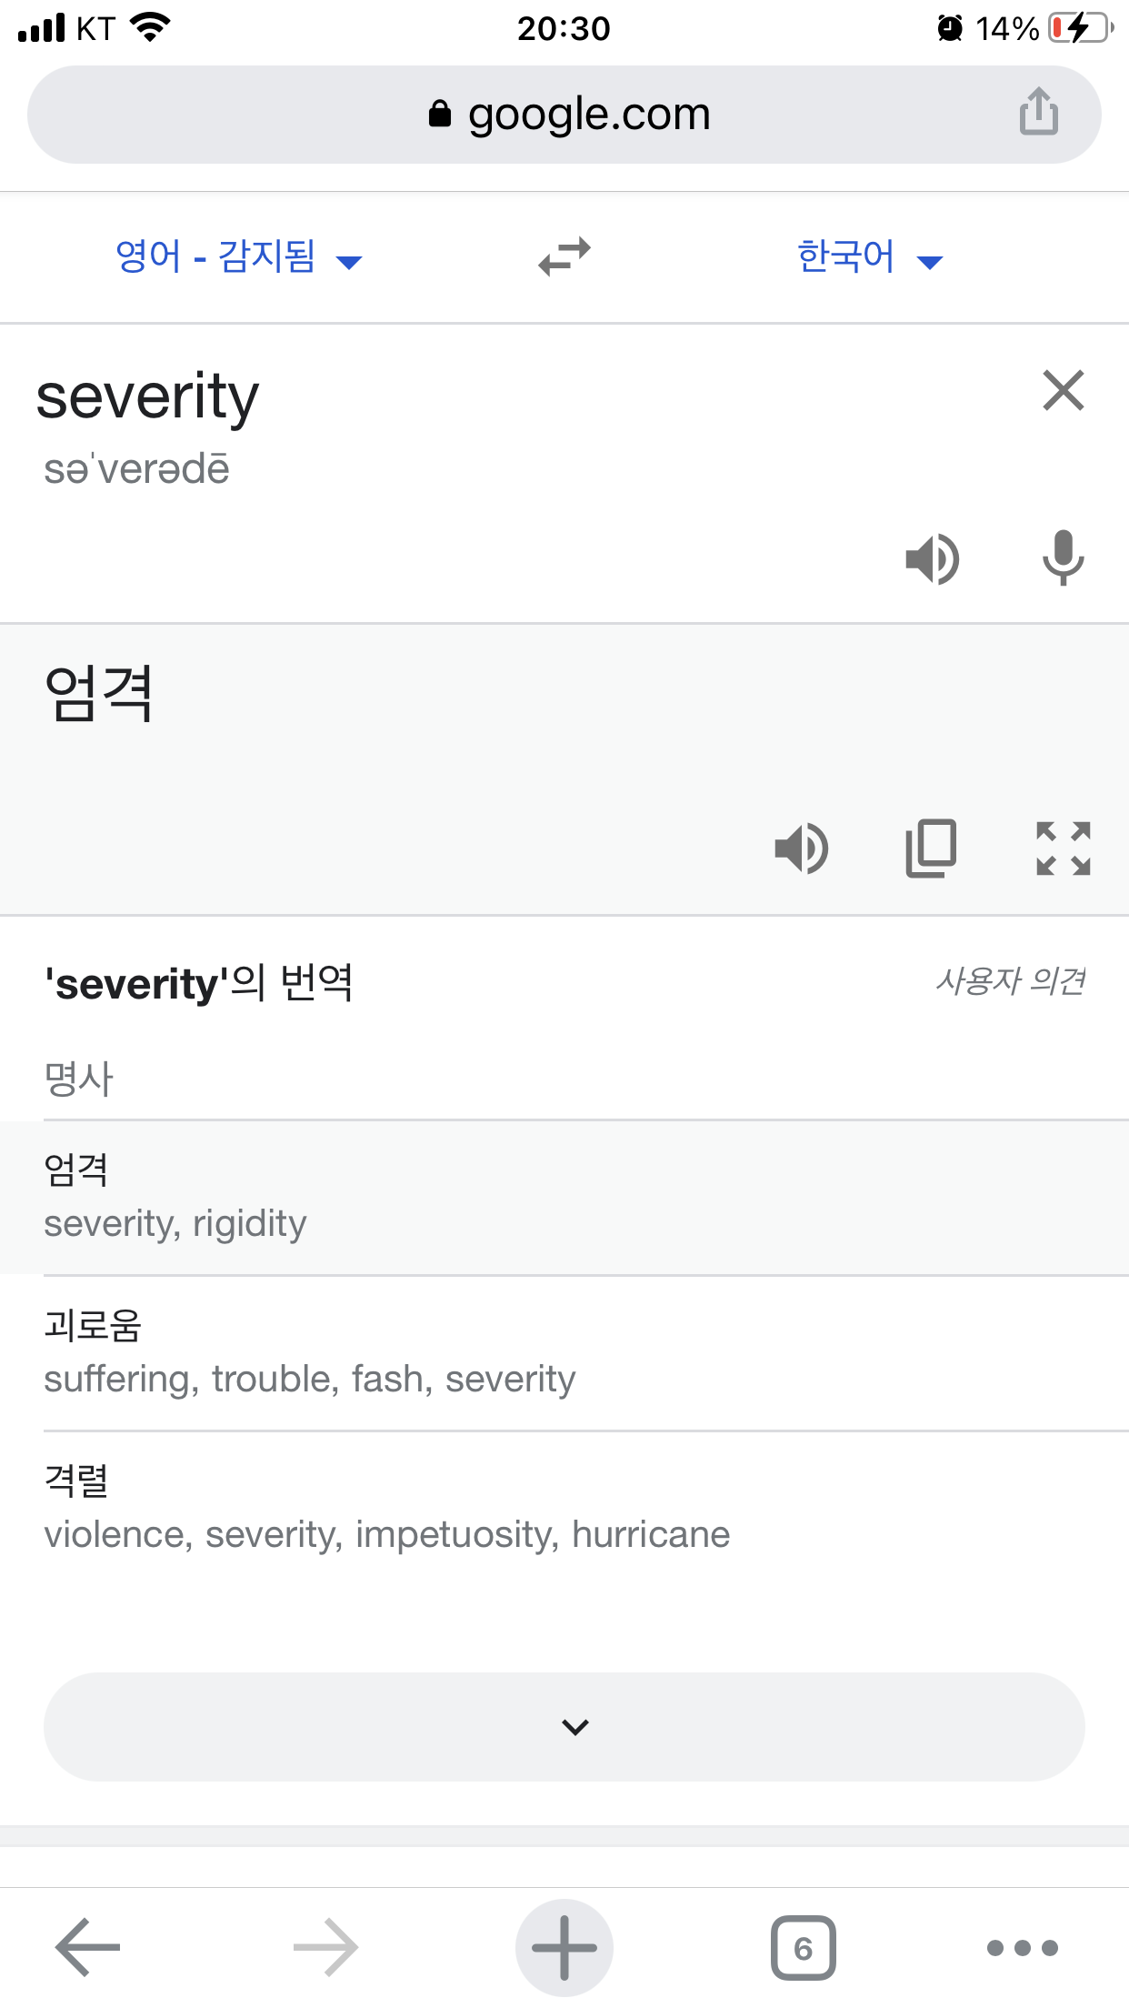The height and width of the screenshot is (2008, 1129).
Task: Select the '엄격' translation entry
Action: point(564,1197)
